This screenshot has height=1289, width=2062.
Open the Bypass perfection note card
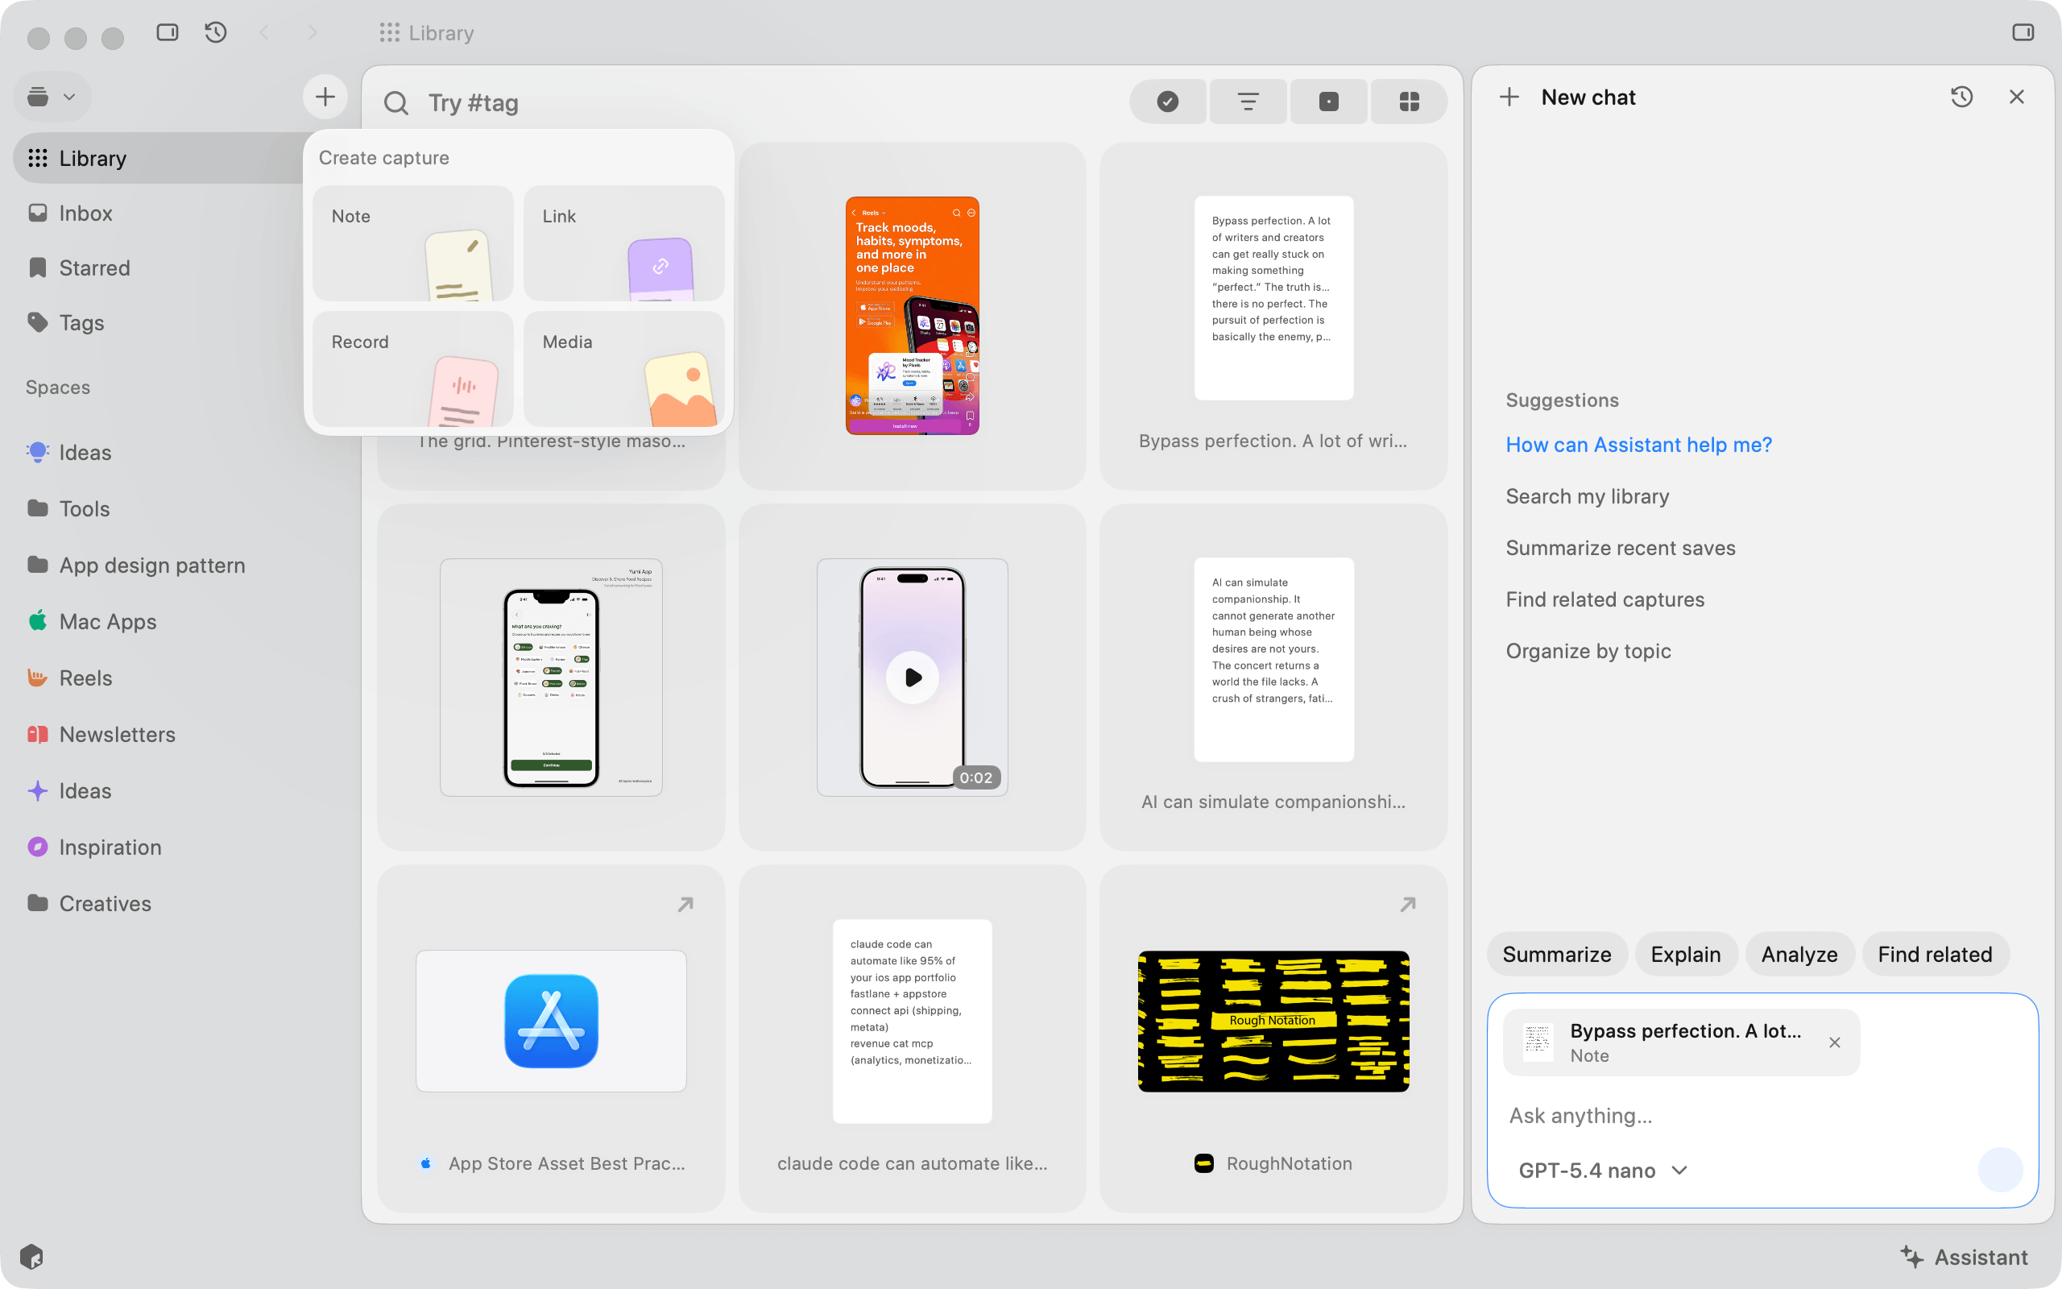(x=1273, y=316)
